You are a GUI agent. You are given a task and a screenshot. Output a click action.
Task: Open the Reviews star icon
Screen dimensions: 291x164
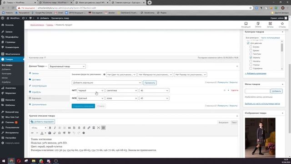pos(282,25)
